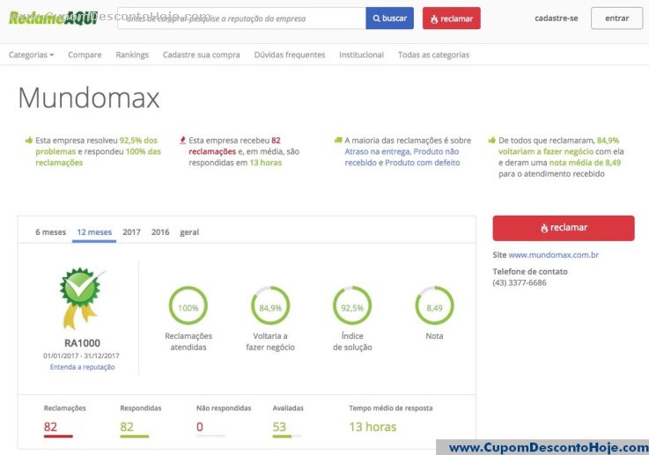649x455 pixels.
Task: Click the blue buscar search button
Action: [x=389, y=18]
